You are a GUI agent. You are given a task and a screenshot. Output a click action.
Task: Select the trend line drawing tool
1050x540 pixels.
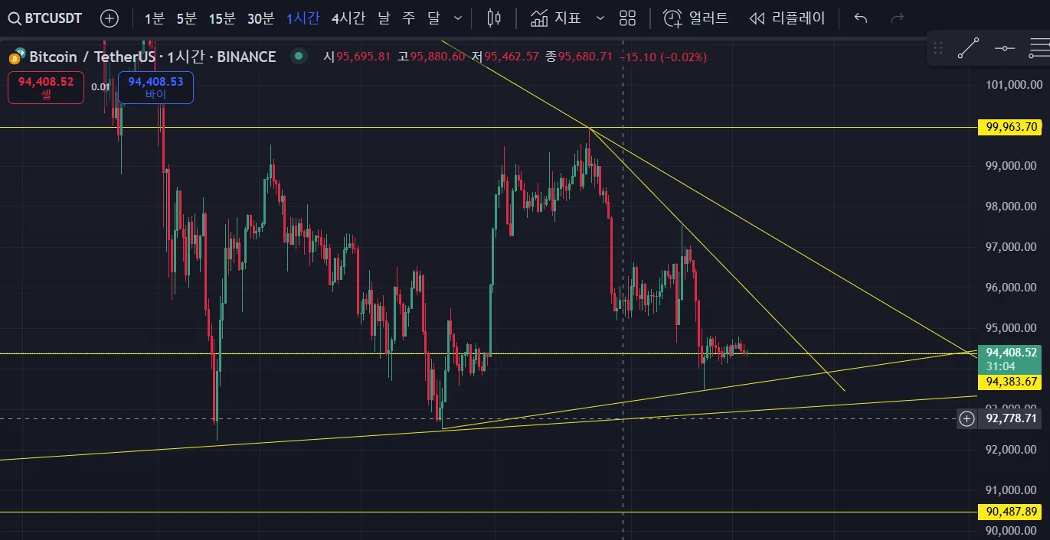click(968, 49)
